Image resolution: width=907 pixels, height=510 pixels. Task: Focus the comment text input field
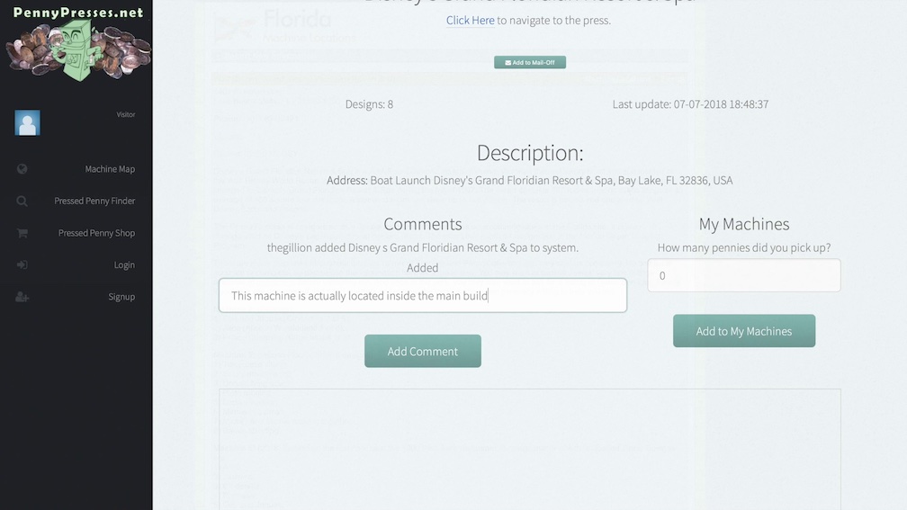[422, 295]
